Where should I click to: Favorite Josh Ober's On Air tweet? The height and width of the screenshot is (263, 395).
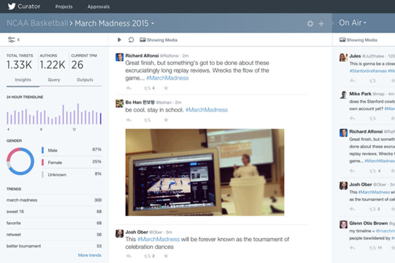coord(392,209)
